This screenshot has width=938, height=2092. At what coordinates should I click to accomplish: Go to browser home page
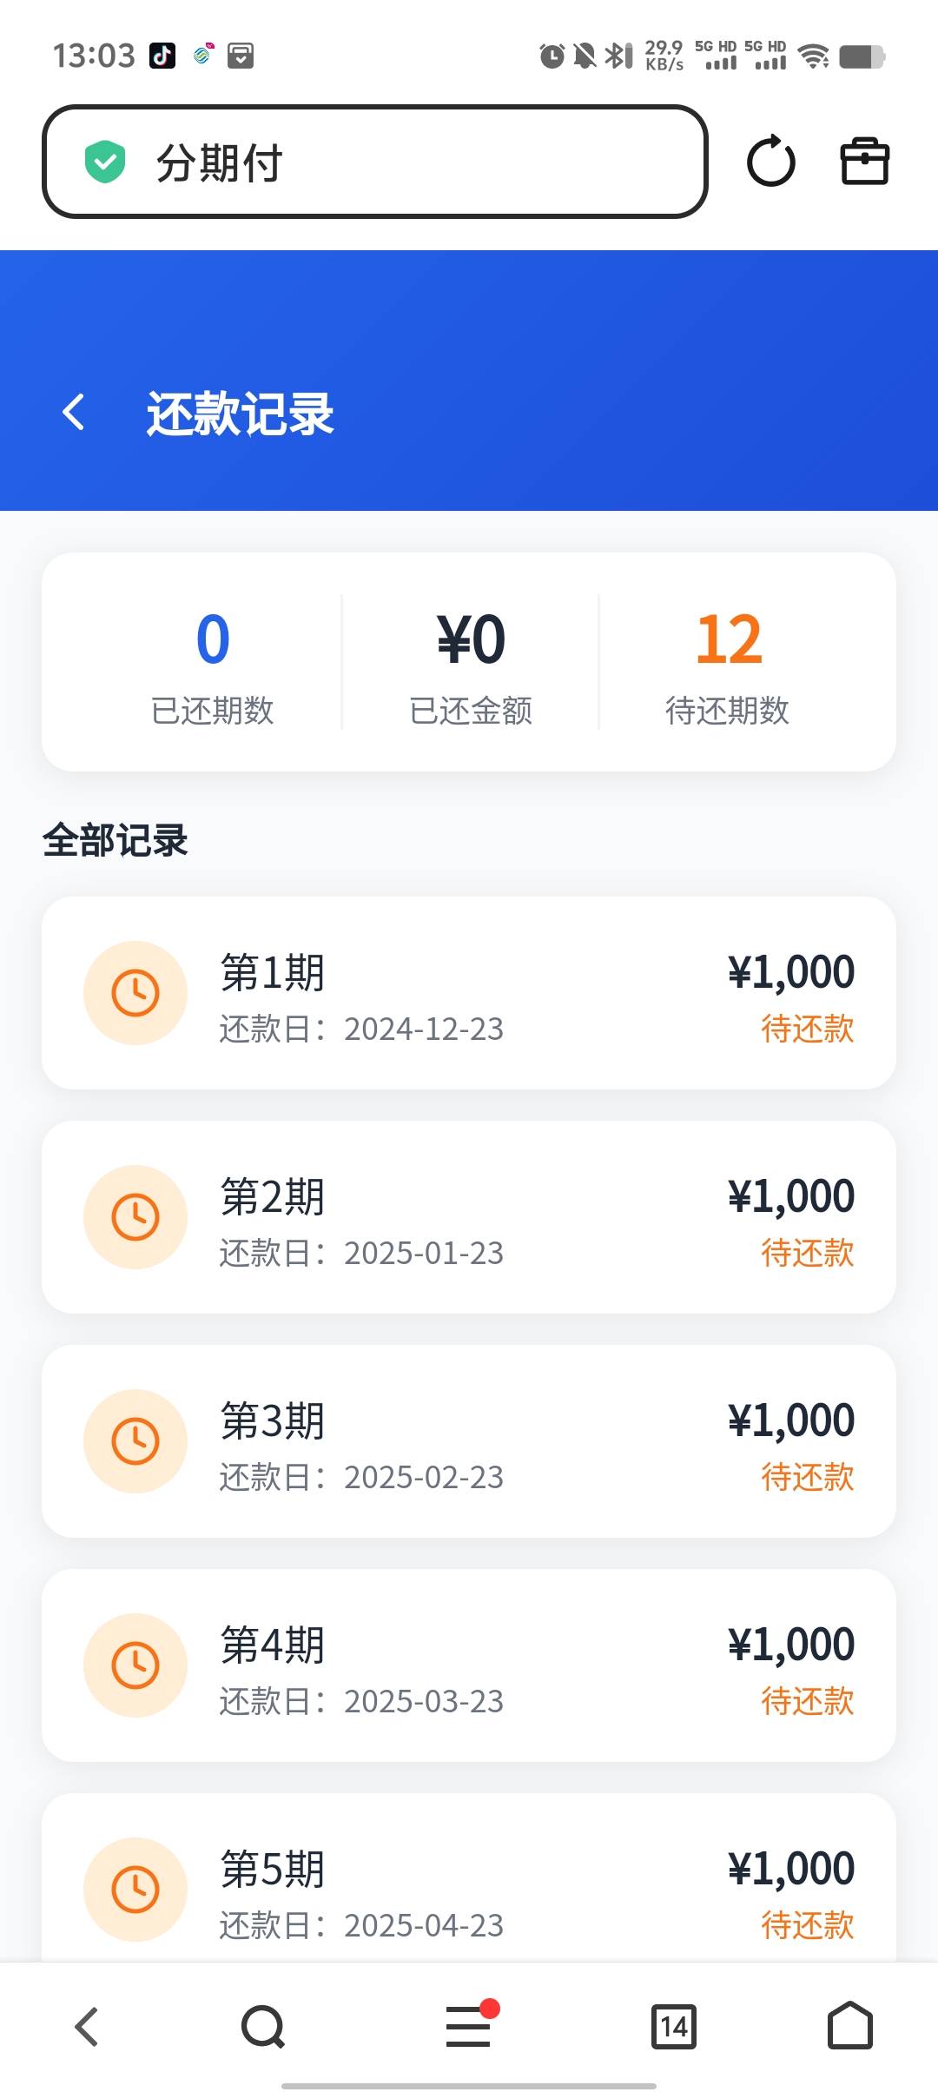pos(849,2026)
